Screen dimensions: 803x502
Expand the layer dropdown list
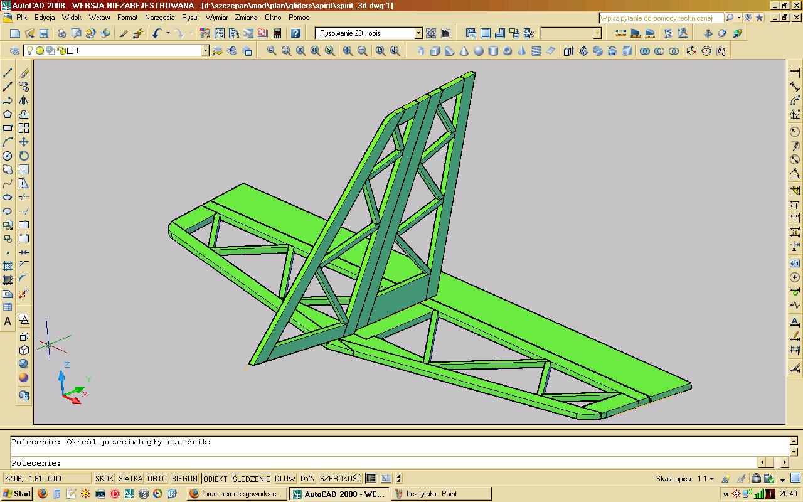[205, 51]
